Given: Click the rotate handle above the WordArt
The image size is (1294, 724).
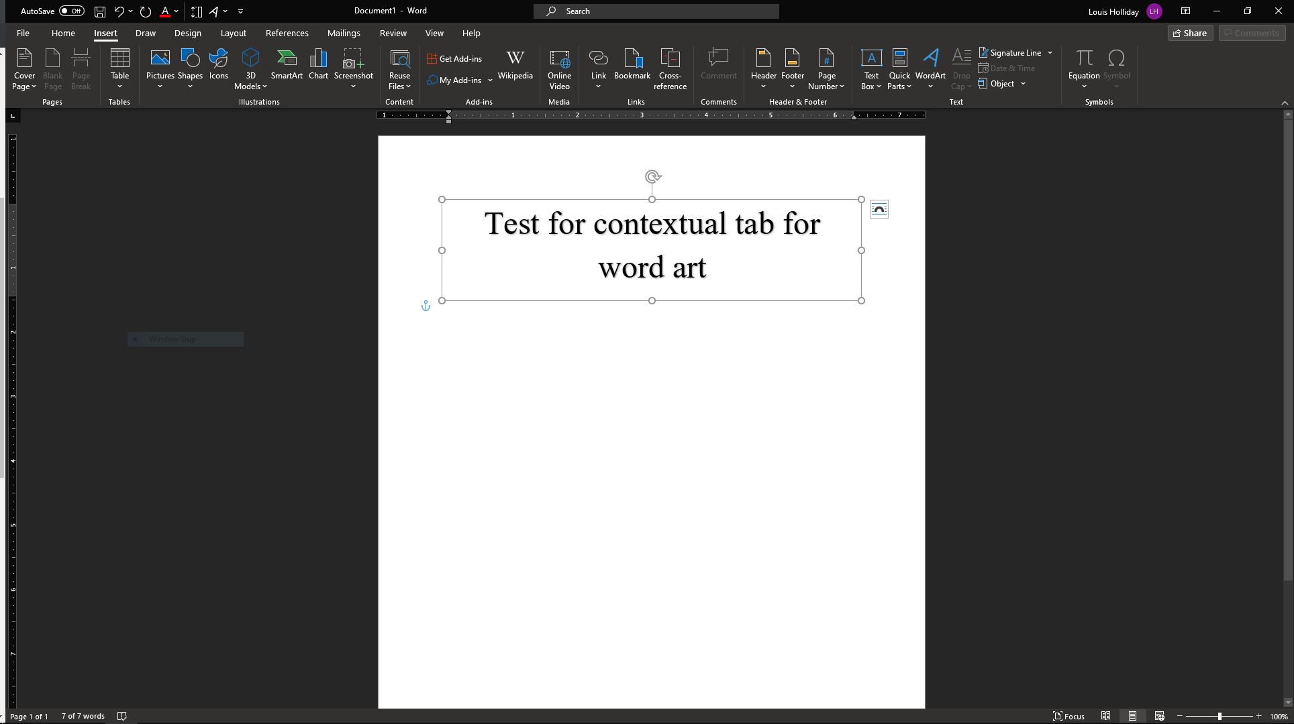Looking at the screenshot, I should click(652, 177).
